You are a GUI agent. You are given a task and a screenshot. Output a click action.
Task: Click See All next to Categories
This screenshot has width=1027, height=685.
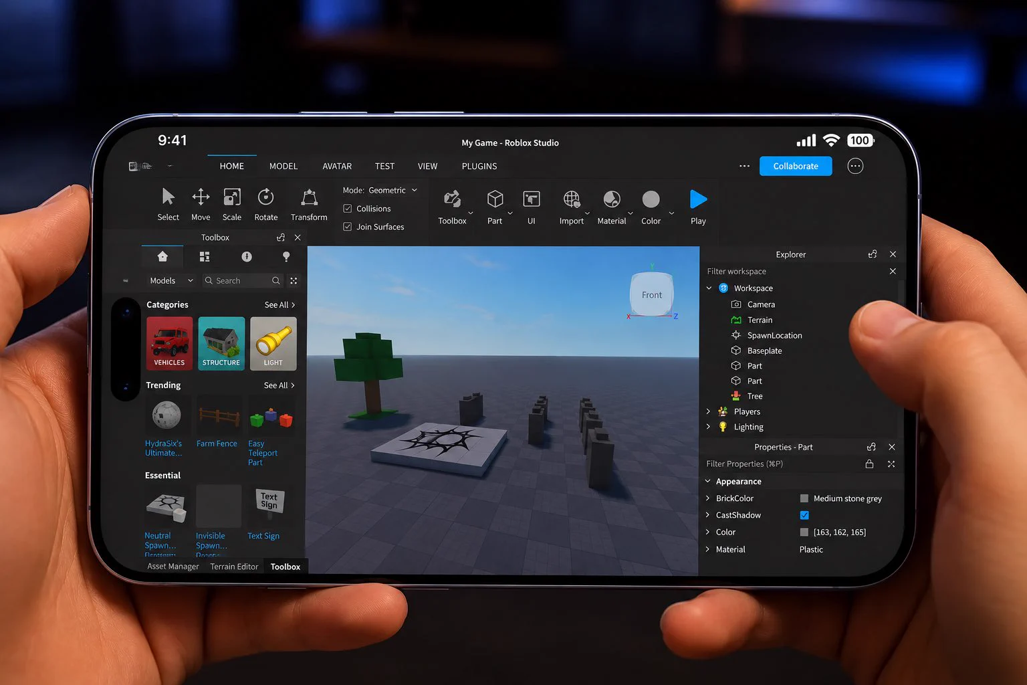click(x=279, y=305)
